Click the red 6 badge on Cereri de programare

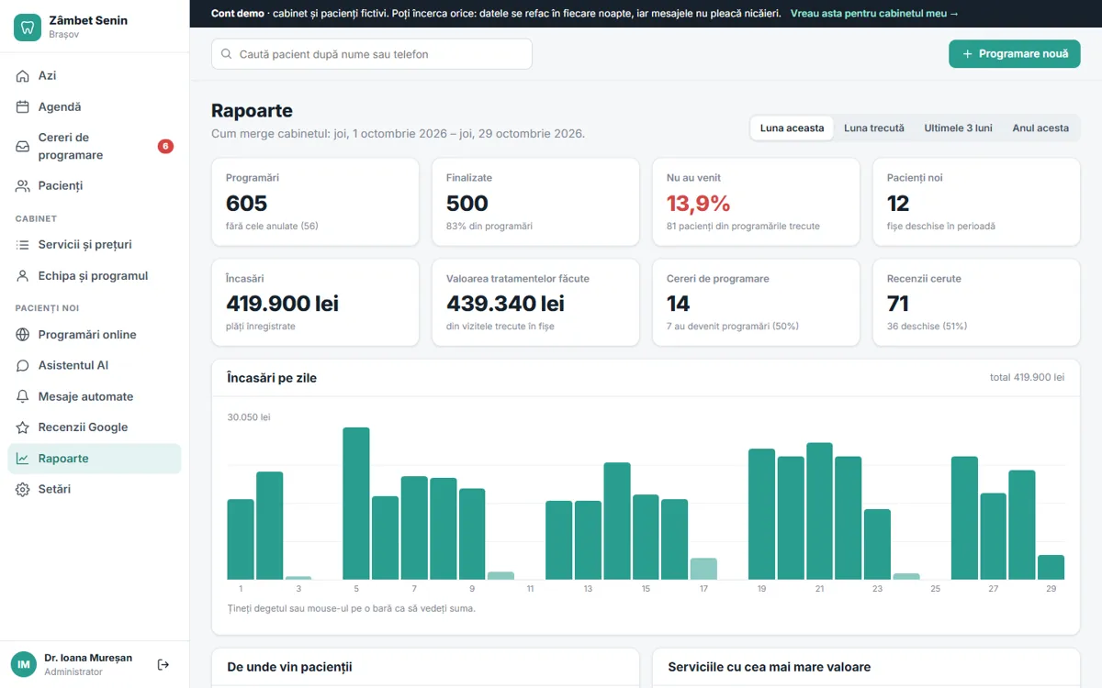(165, 146)
